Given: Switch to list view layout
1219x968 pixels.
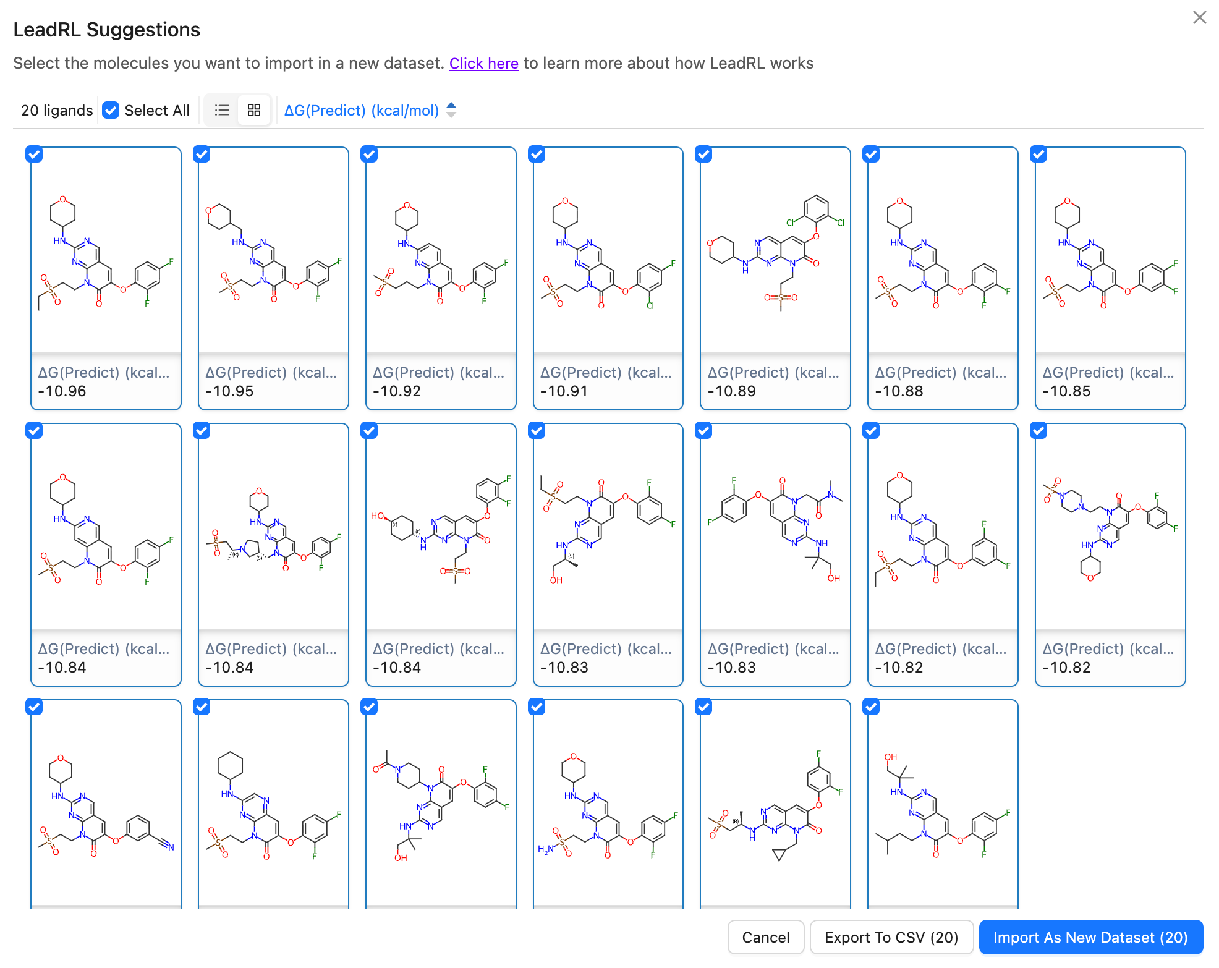Looking at the screenshot, I should [x=221, y=111].
